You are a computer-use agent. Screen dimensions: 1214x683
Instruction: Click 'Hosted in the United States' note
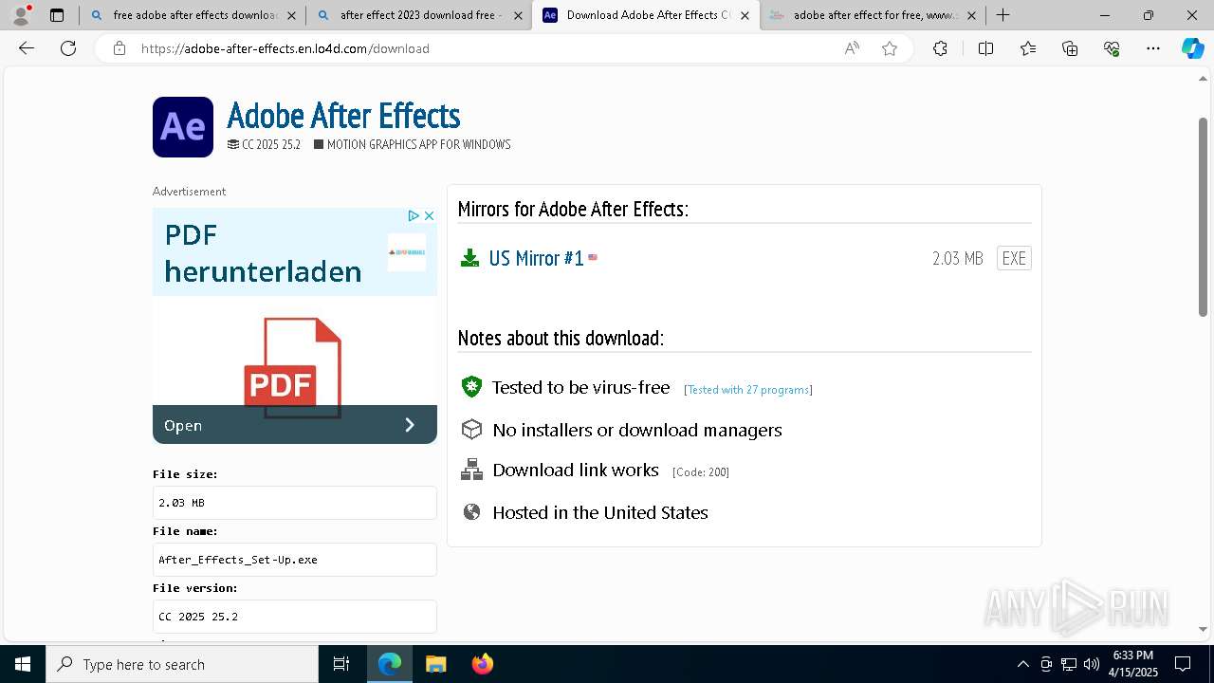click(600, 512)
